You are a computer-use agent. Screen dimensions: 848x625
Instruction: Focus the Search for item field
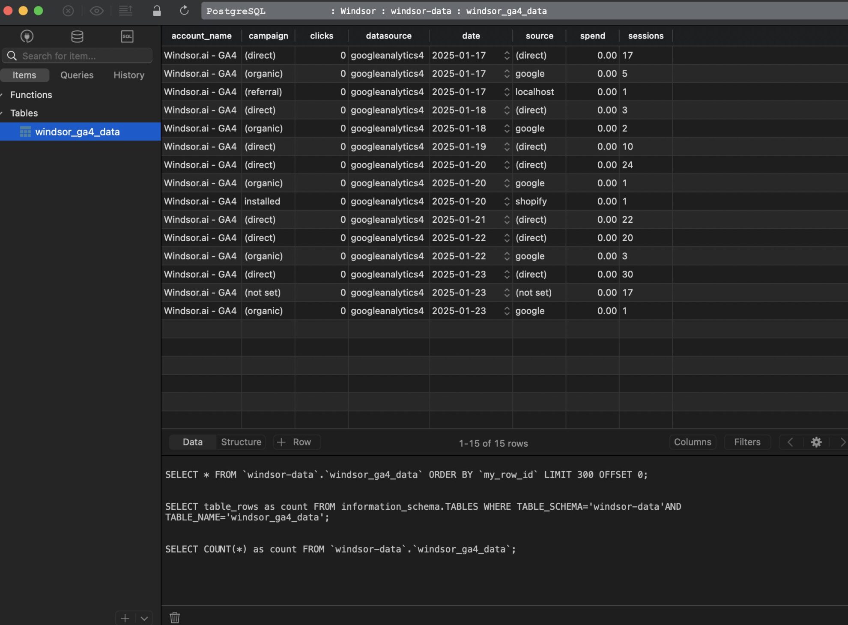(x=77, y=56)
